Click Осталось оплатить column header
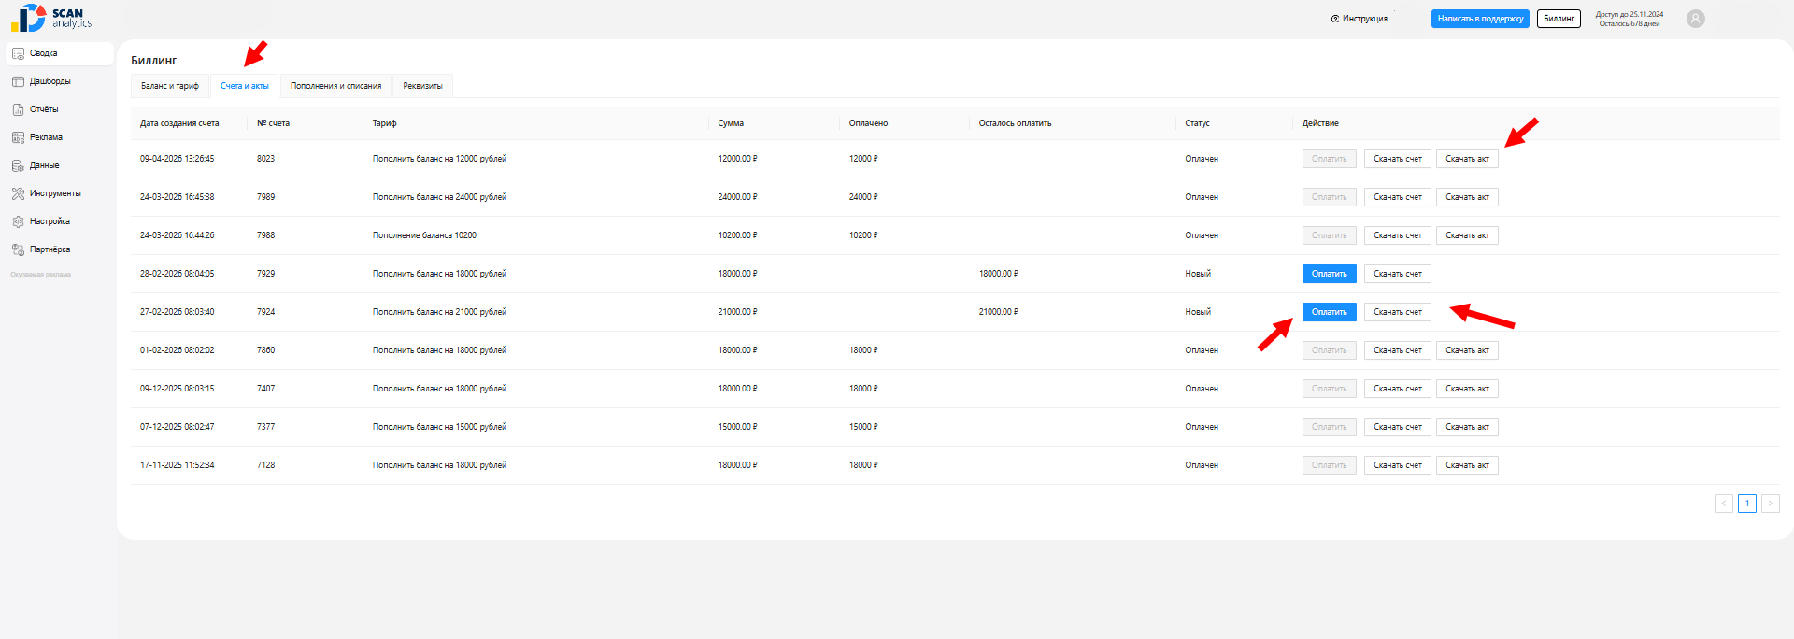 click(1015, 123)
